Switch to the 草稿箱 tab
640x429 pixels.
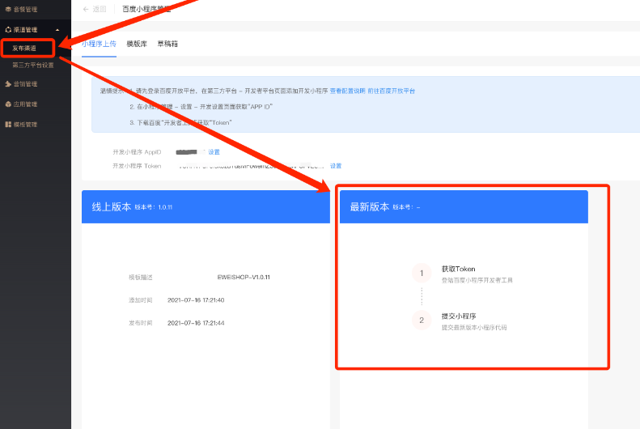point(167,44)
